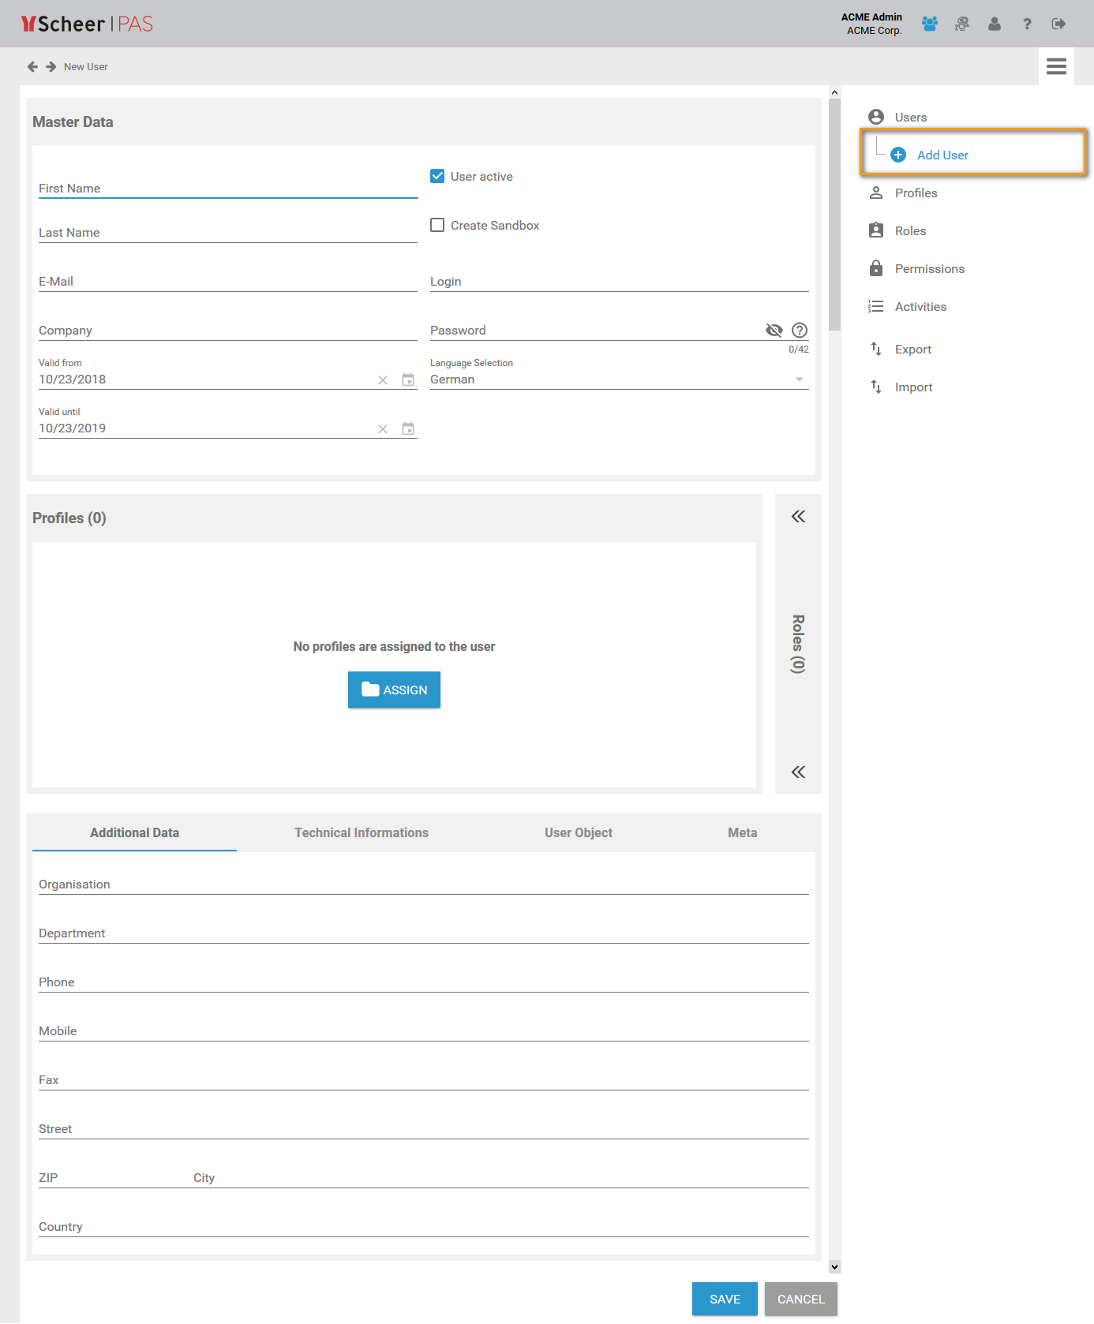Image resolution: width=1094 pixels, height=1324 pixels.
Task: Show password help question icon
Action: (800, 331)
